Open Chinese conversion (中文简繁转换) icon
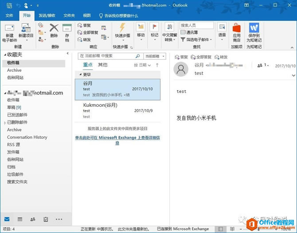Screen dimensions: 297x233 [169, 27]
